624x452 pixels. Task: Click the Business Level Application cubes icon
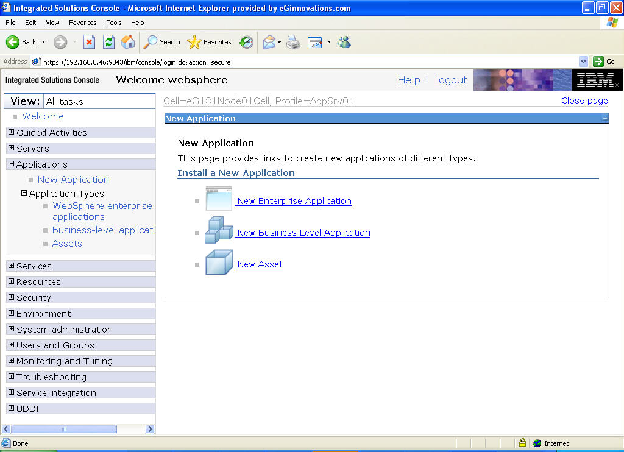219,230
